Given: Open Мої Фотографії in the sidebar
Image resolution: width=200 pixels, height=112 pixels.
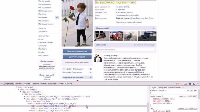Looking at the screenshot, I should pos(44,1).
